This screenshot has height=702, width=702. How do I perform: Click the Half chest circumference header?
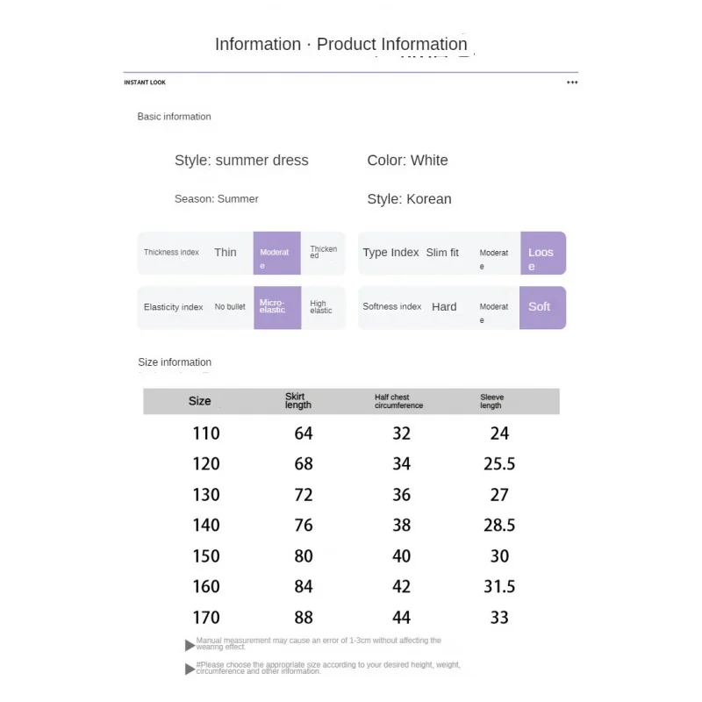[x=398, y=401]
